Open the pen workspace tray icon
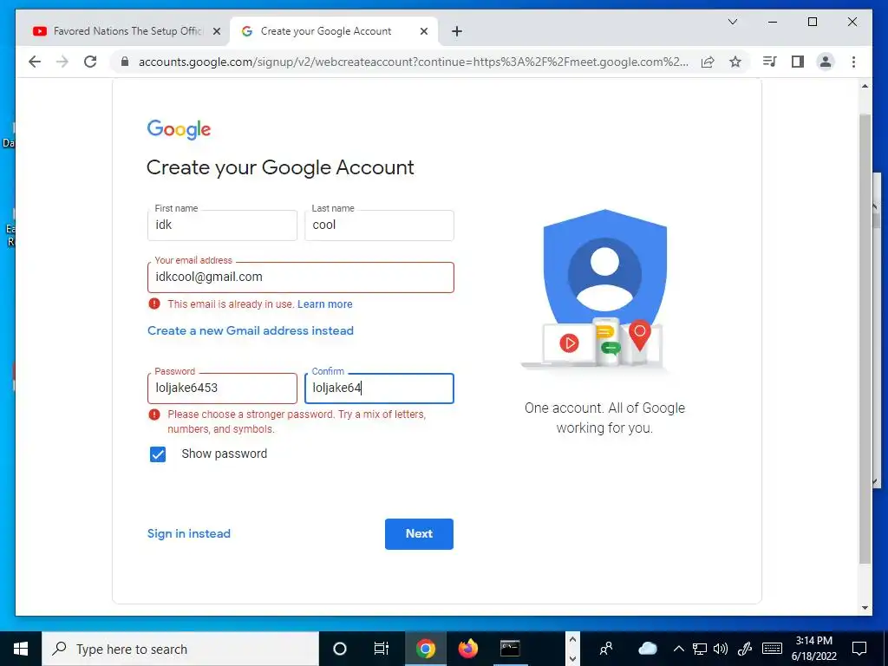Viewport: 888px width, 666px height. pyautogui.click(x=745, y=649)
